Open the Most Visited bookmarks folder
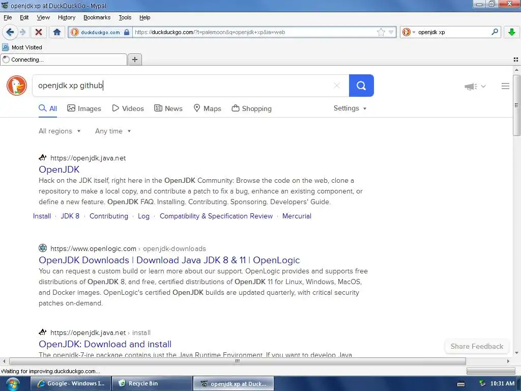Image resolution: width=521 pixels, height=391 pixels. point(22,47)
